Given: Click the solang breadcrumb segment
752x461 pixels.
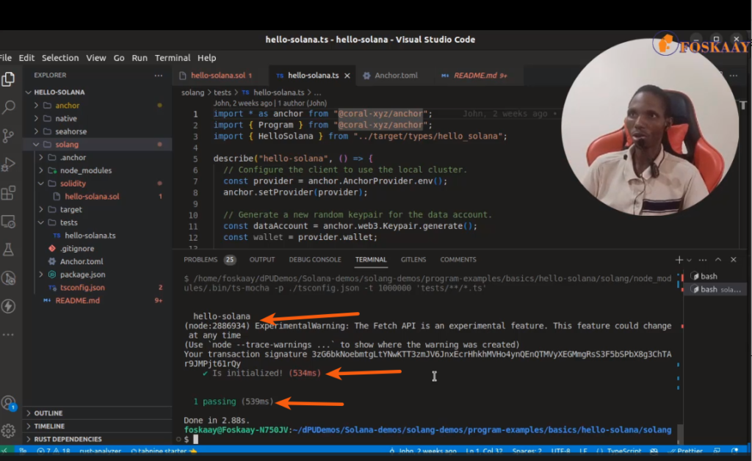Looking at the screenshot, I should coord(193,92).
